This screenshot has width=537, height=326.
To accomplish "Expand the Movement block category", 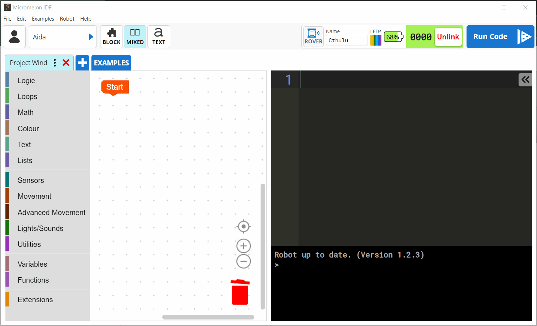I will click(x=35, y=196).
